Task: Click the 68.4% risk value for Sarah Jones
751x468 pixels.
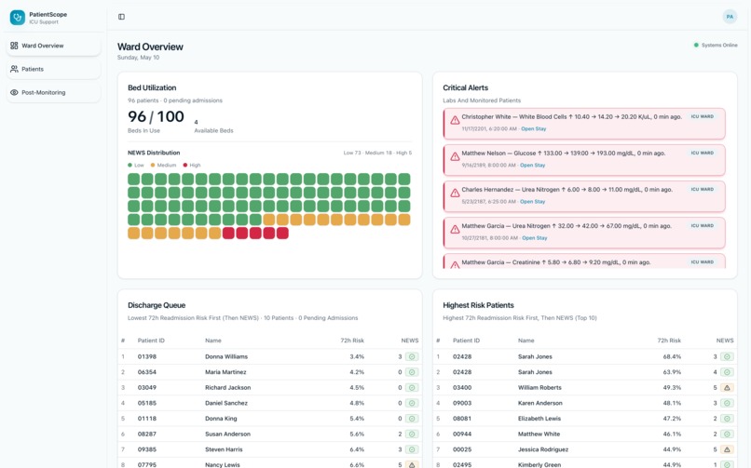Action: click(672, 356)
